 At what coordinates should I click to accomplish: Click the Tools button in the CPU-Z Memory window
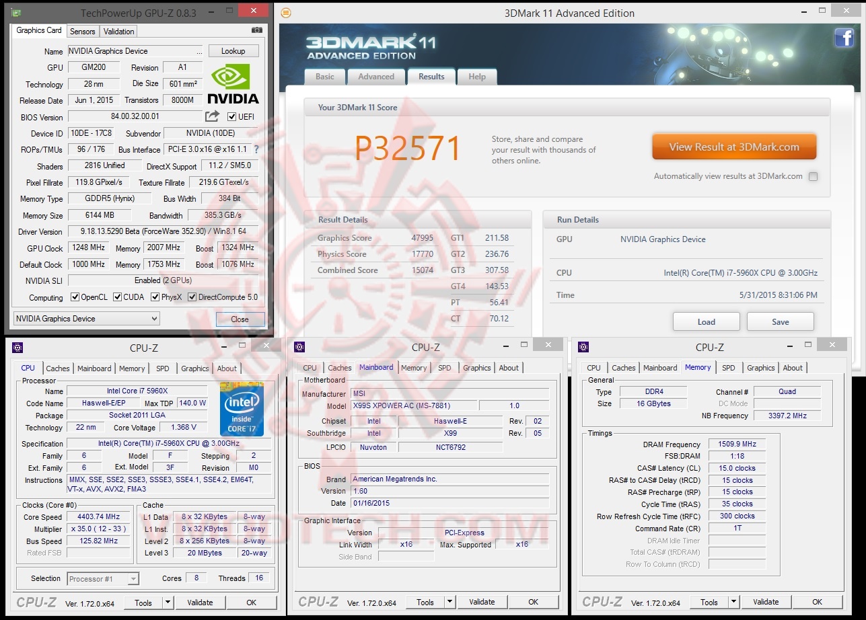tap(709, 602)
